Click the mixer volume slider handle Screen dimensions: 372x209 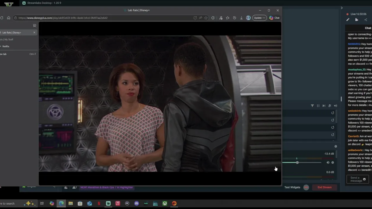coord(297,163)
